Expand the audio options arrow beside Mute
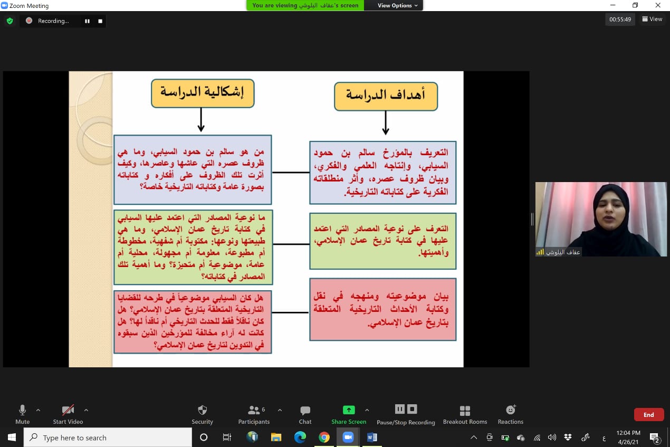The image size is (670, 447). tap(38, 410)
